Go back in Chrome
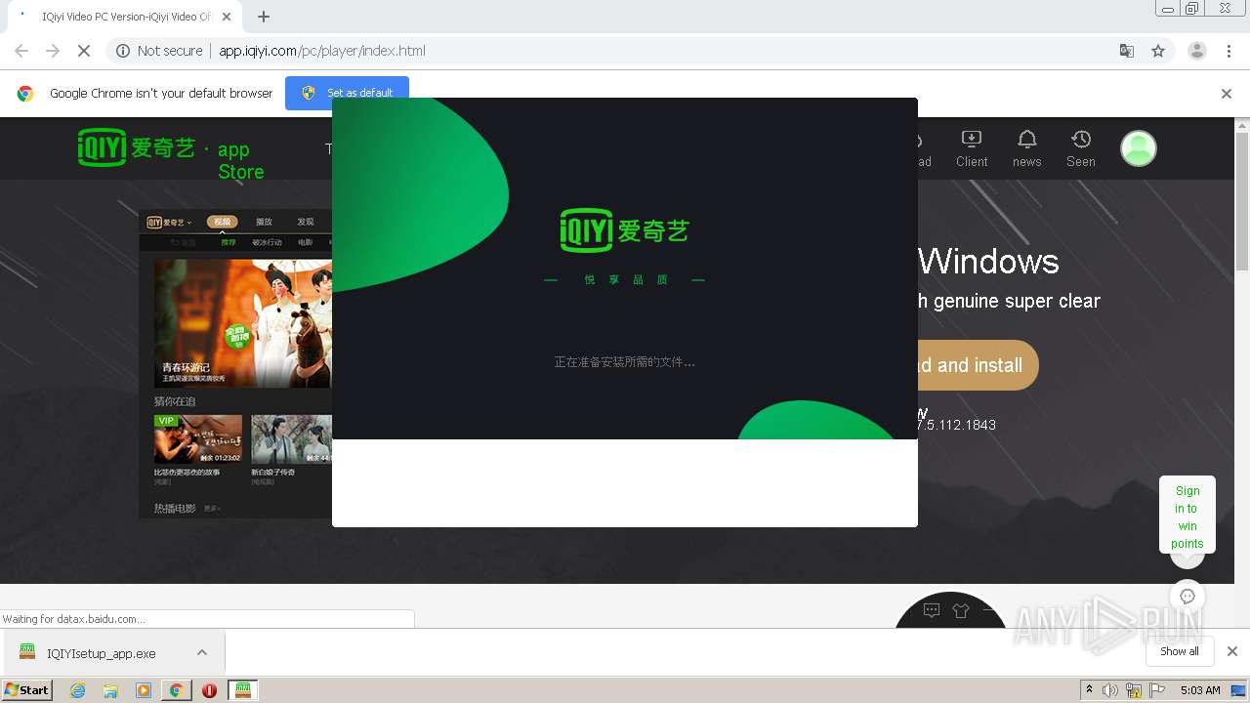1250x703 pixels. [21, 51]
